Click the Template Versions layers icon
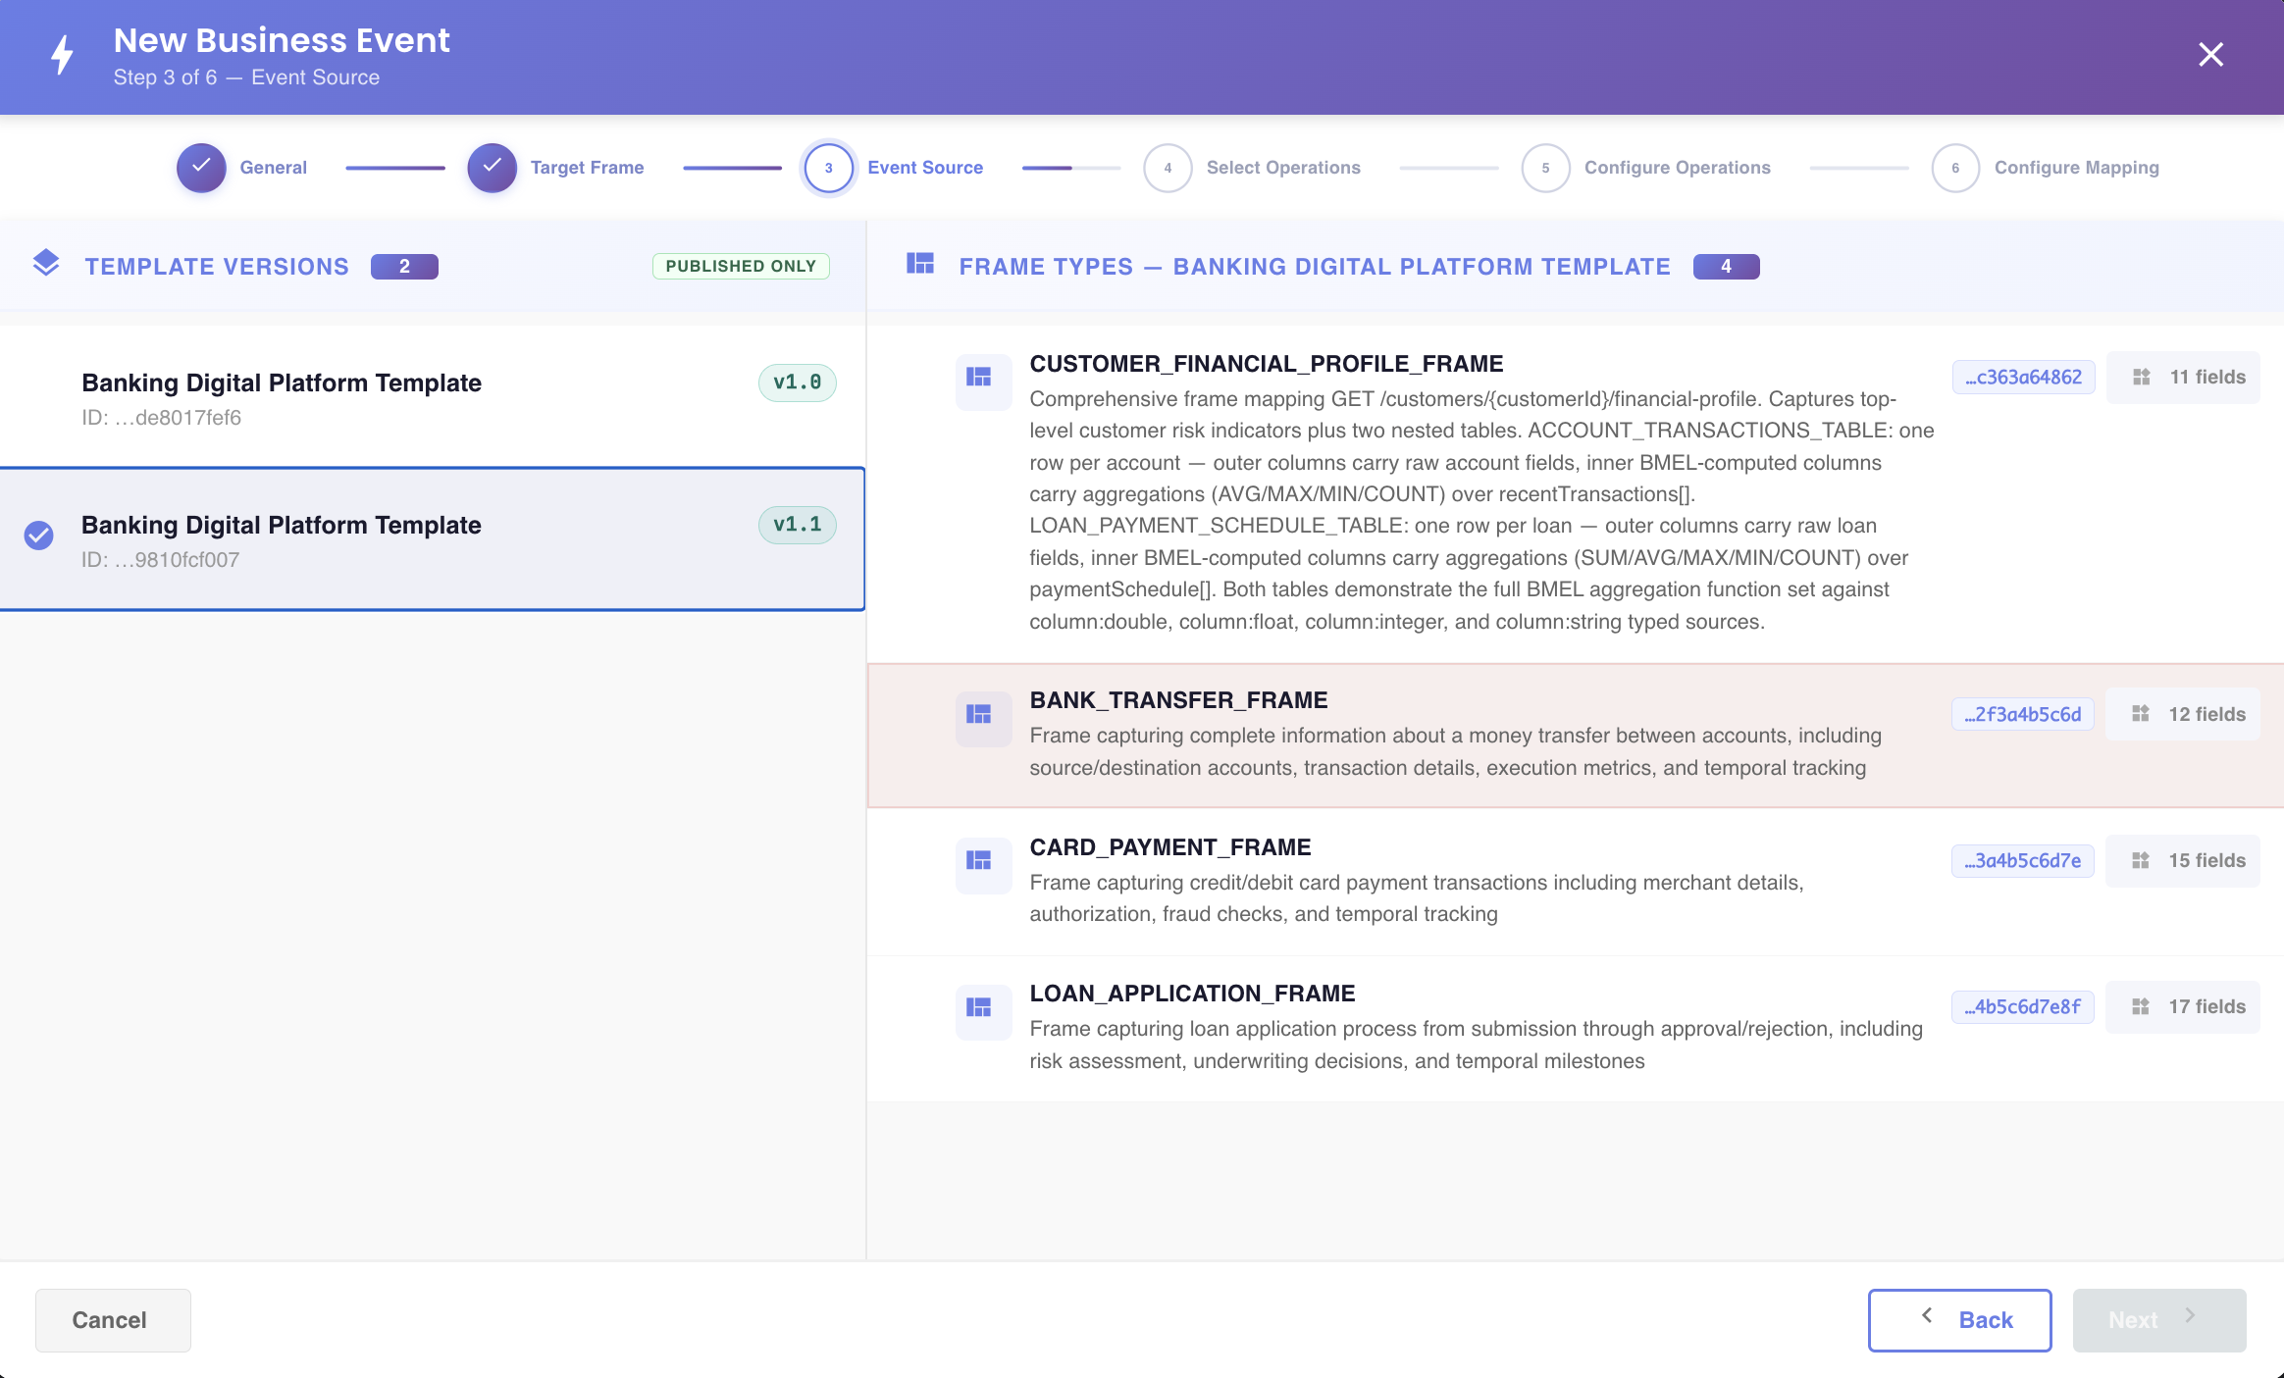 [x=46, y=264]
